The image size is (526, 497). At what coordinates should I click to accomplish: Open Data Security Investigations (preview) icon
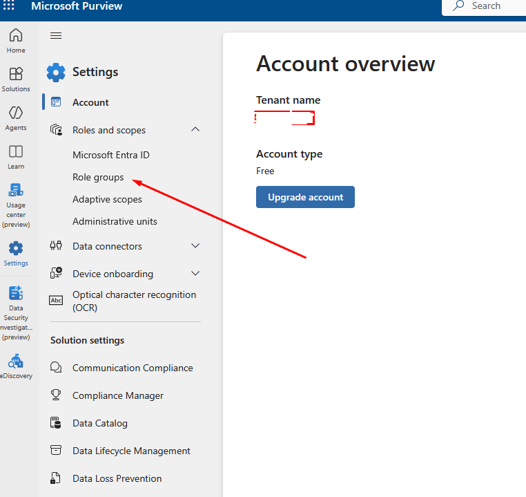coord(16,293)
